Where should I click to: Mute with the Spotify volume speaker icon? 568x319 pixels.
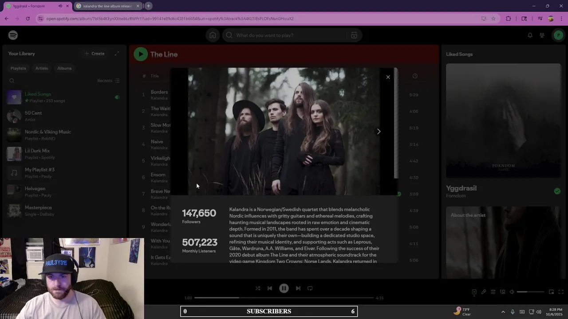[512, 292]
